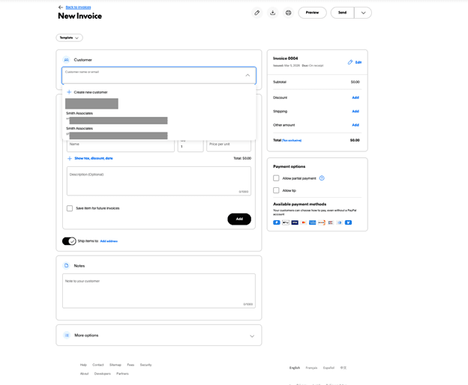
Task: Open the About footer link
Action: (84, 374)
